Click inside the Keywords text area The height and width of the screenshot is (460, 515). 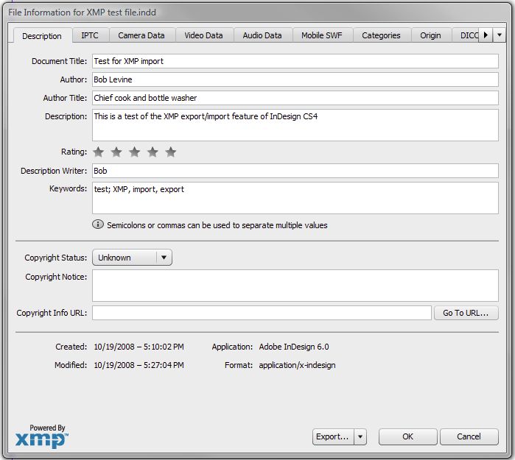pos(295,198)
